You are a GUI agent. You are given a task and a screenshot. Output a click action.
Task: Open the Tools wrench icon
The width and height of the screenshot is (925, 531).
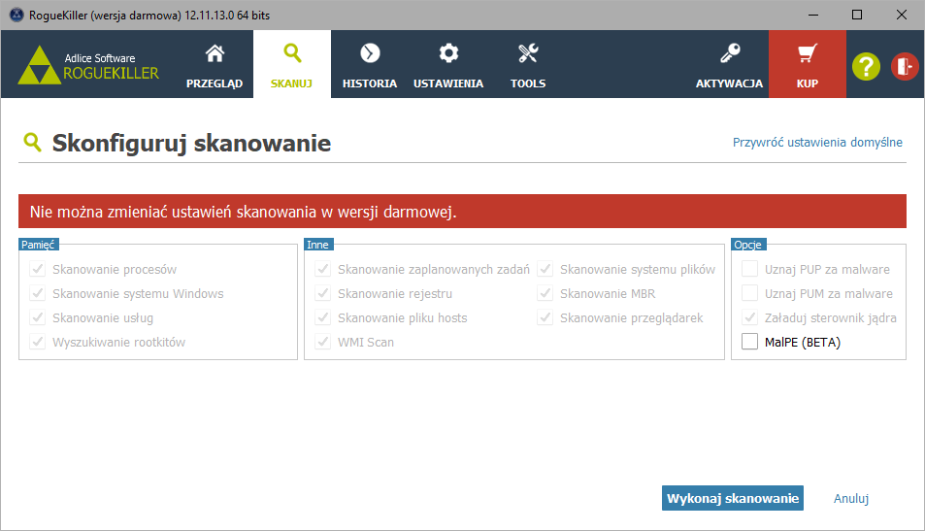click(528, 53)
